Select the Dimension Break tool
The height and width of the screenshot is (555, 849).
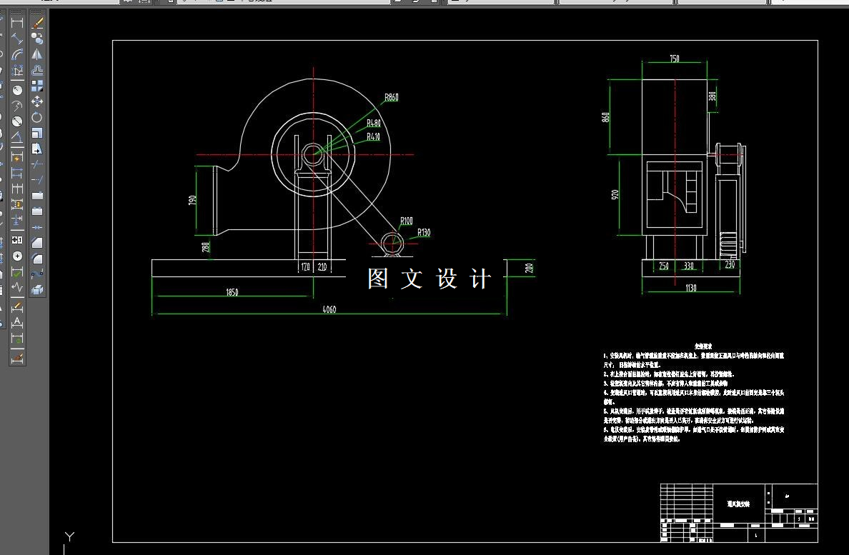(17, 220)
